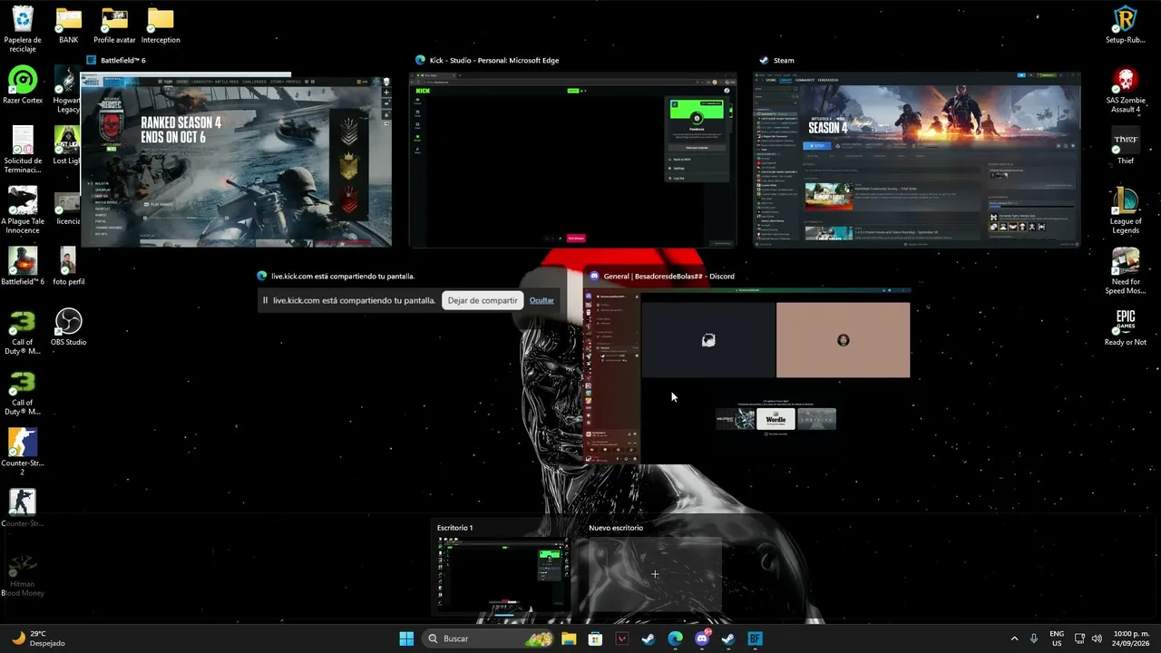Open File Explorer from the taskbar
This screenshot has height=653, width=1161.
tap(569, 638)
